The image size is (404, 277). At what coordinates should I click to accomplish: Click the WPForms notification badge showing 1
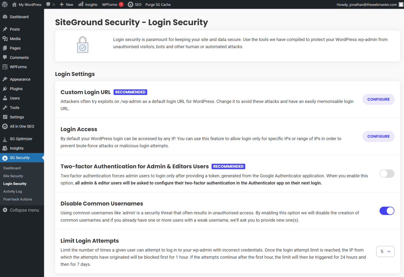click(x=121, y=5)
